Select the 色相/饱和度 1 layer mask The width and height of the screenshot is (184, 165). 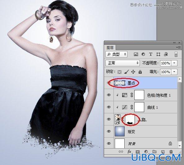pyautogui.click(x=139, y=95)
